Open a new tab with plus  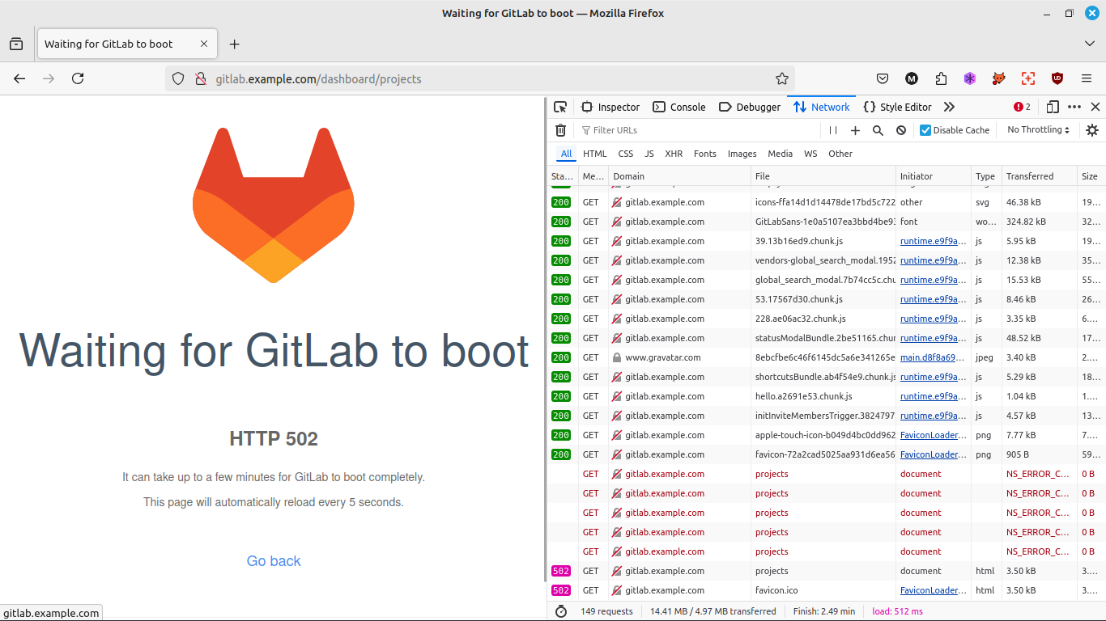pos(234,44)
